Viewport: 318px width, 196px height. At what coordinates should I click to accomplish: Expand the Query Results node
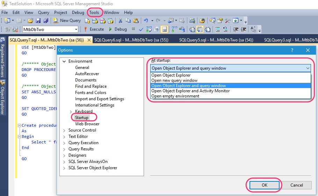pyautogui.click(x=64, y=149)
